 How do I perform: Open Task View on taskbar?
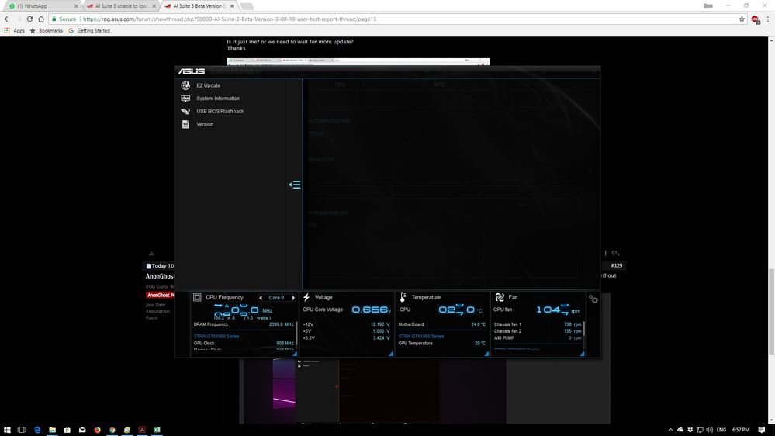tap(22, 430)
